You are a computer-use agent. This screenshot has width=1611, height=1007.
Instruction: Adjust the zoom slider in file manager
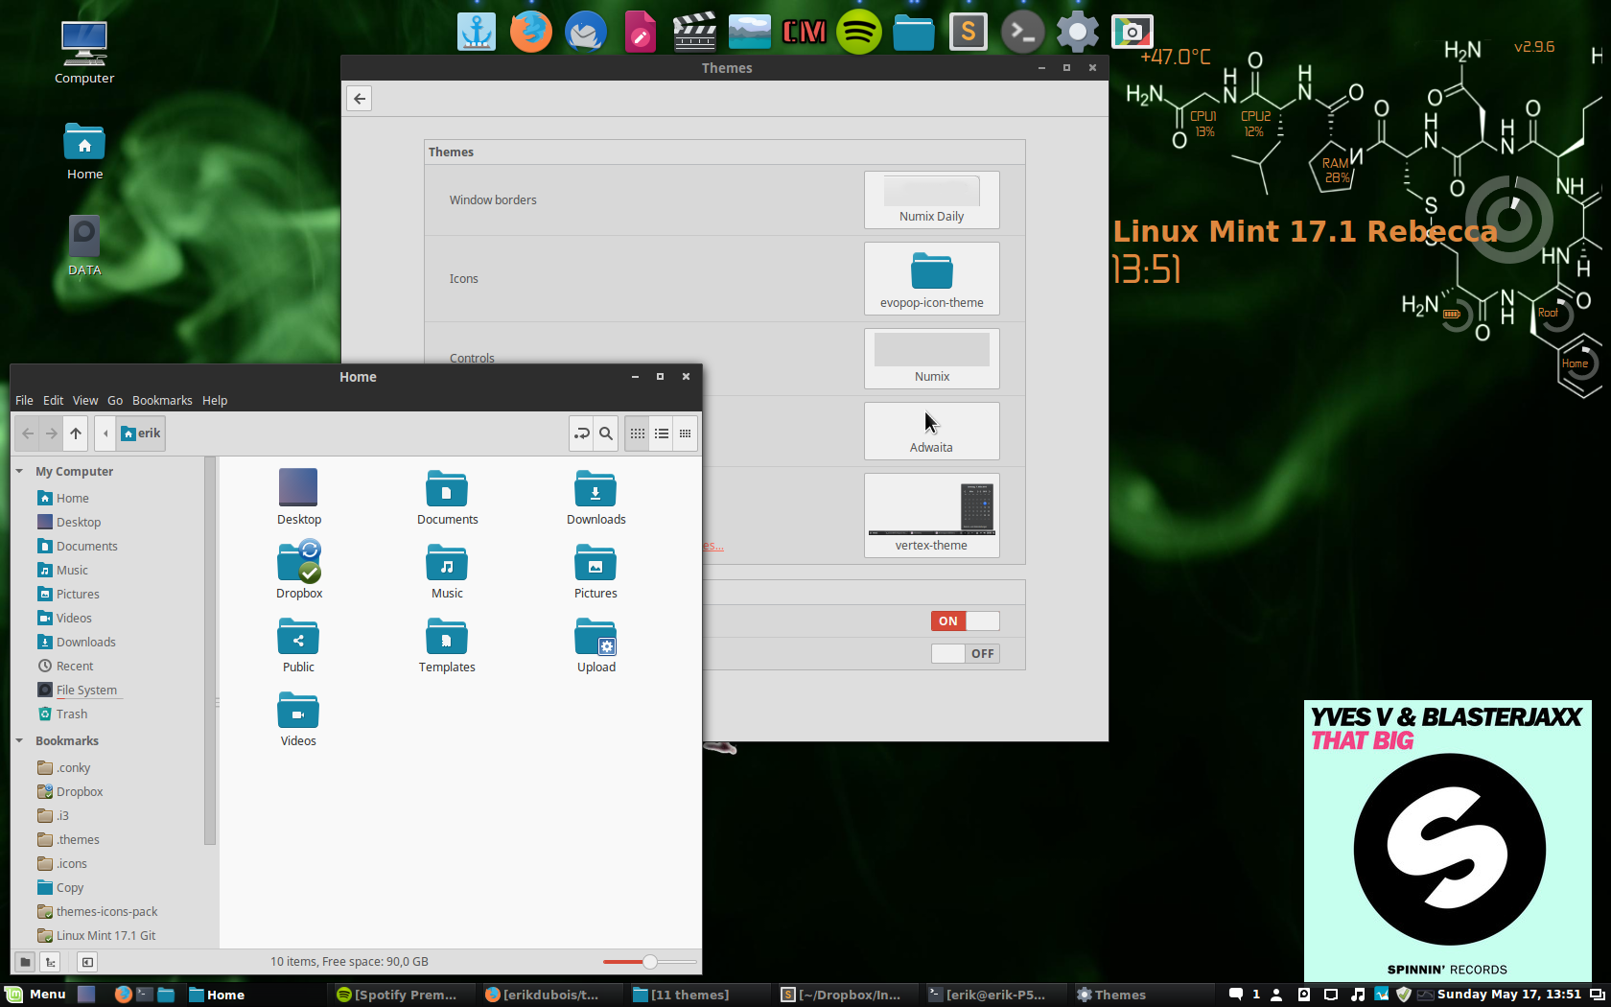click(x=650, y=962)
